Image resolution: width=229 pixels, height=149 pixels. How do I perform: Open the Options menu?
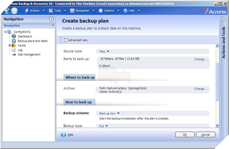[x=109, y=11]
